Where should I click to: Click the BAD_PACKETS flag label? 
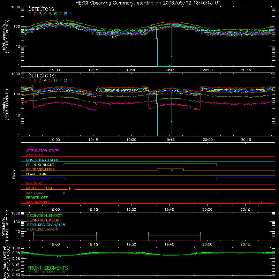(x=38, y=202)
